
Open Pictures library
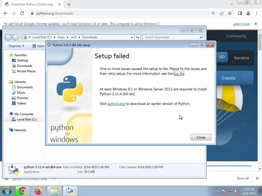pyautogui.click(x=23, y=98)
